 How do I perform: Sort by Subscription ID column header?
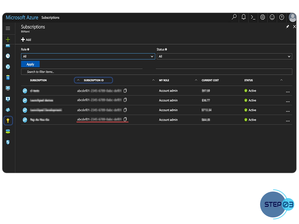pos(93,80)
